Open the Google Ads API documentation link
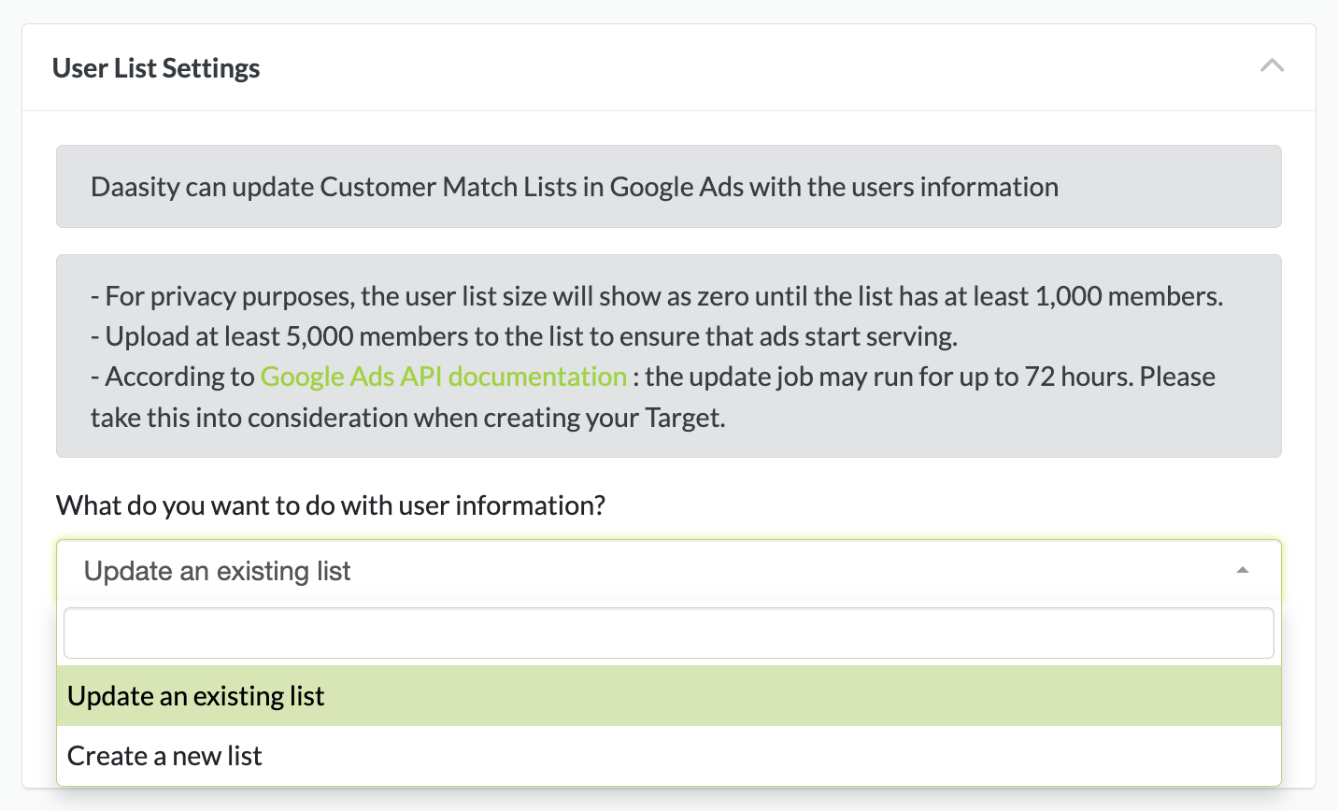 click(444, 377)
